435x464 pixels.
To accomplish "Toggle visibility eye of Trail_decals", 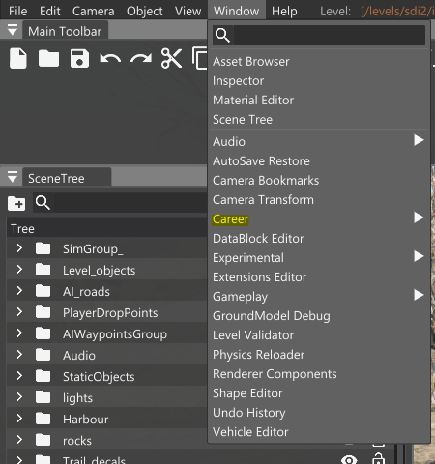I will click(x=349, y=460).
